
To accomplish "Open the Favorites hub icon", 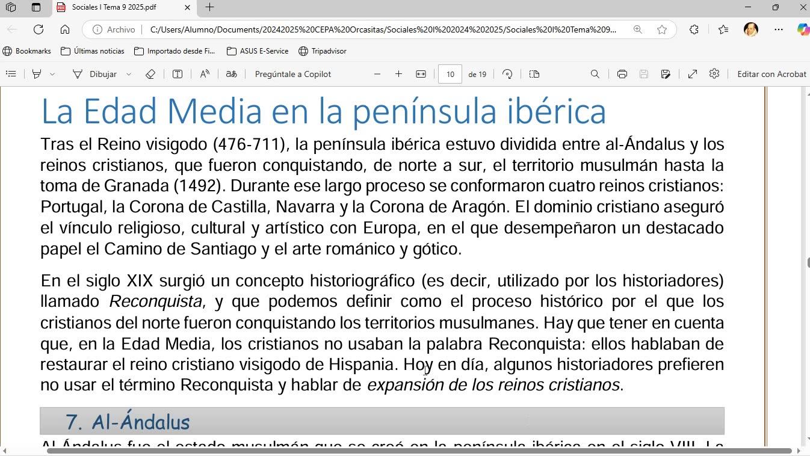I will point(723,29).
